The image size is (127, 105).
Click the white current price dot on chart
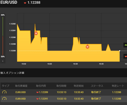coord(120,51)
